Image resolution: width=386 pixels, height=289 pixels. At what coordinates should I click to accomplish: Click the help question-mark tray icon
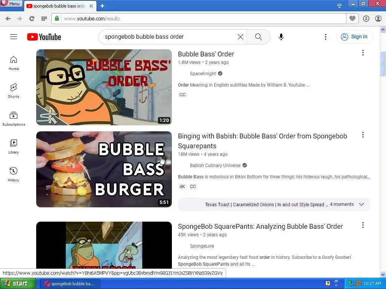[328, 283]
